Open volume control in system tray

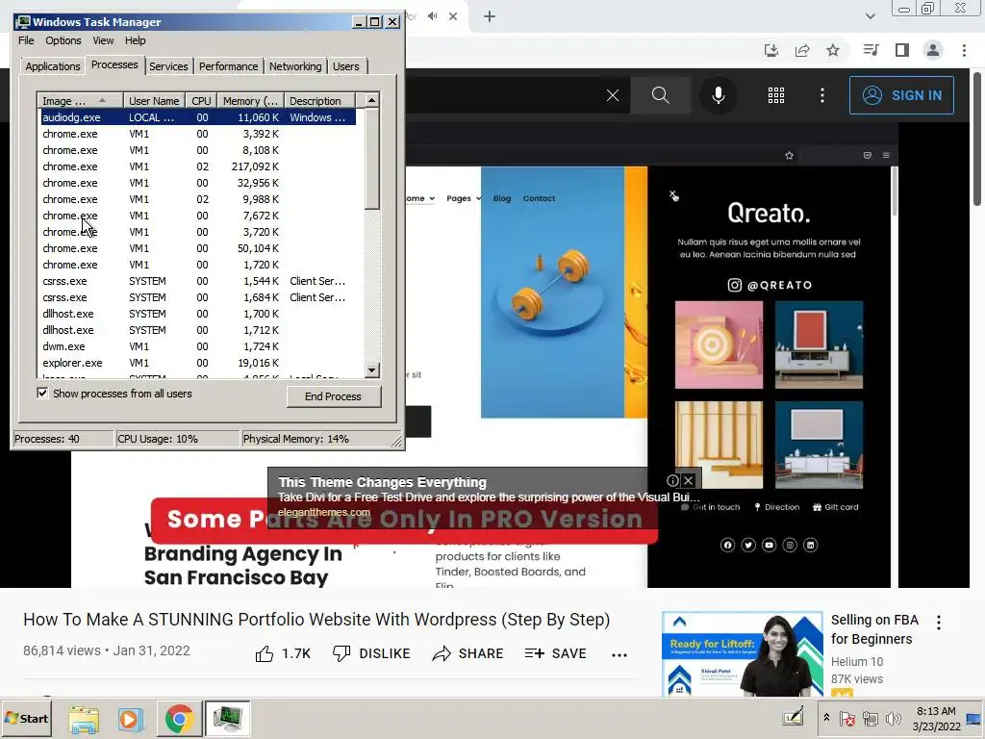(x=894, y=718)
